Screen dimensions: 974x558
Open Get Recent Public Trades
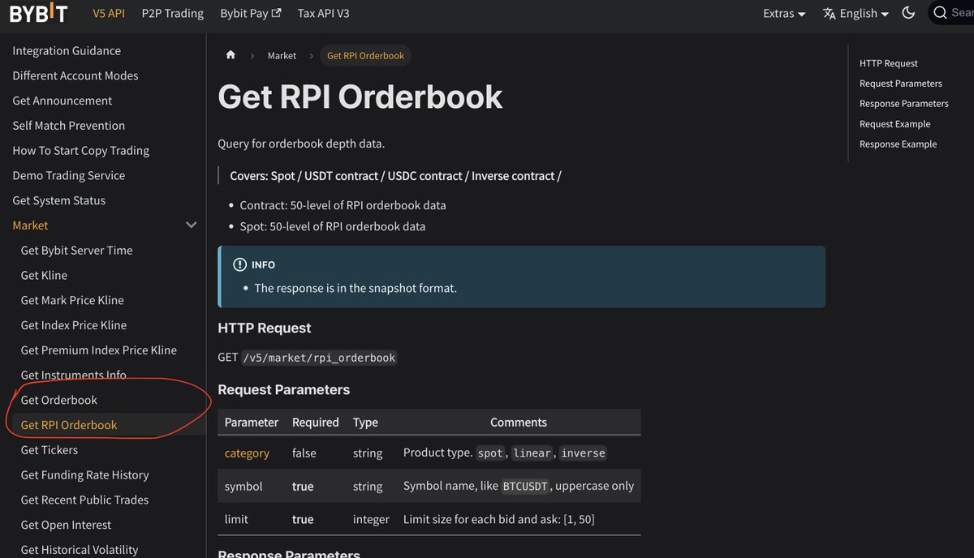(84, 500)
